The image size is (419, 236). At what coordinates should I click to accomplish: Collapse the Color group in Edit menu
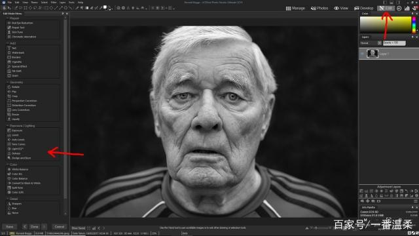8,165
